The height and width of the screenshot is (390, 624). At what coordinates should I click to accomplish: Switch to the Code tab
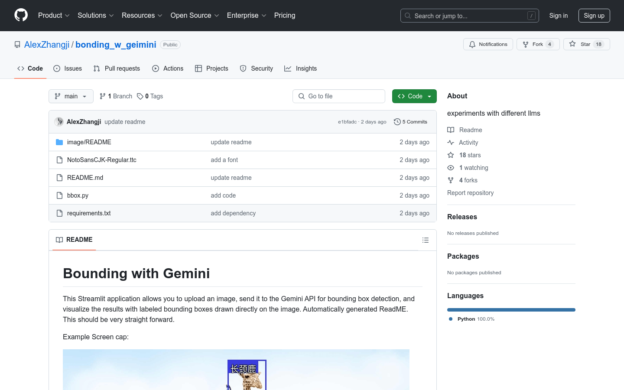(x=30, y=68)
